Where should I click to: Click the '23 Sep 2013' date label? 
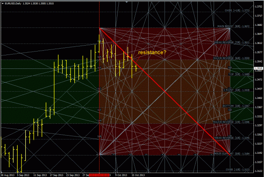(73, 175)
